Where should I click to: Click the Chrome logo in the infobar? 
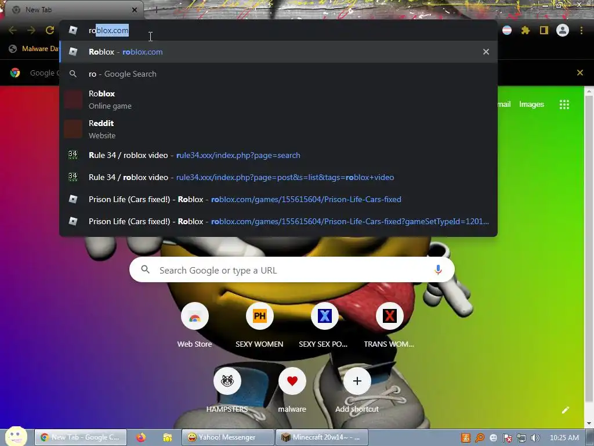click(x=15, y=73)
